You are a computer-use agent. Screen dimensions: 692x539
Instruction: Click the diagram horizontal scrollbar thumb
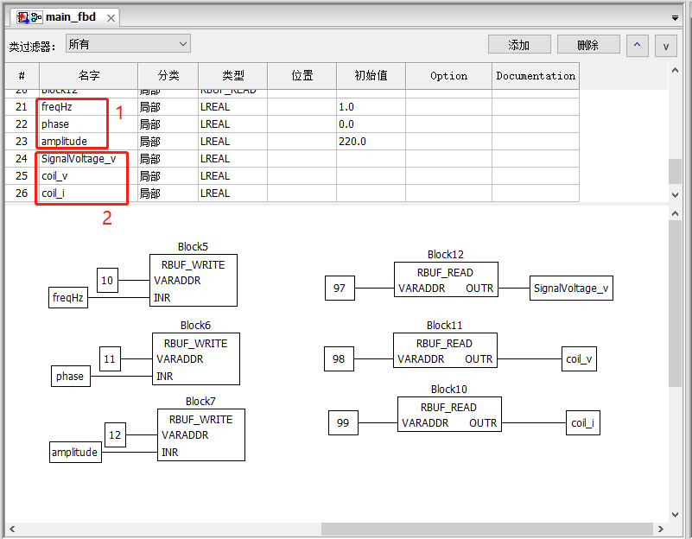[487, 529]
